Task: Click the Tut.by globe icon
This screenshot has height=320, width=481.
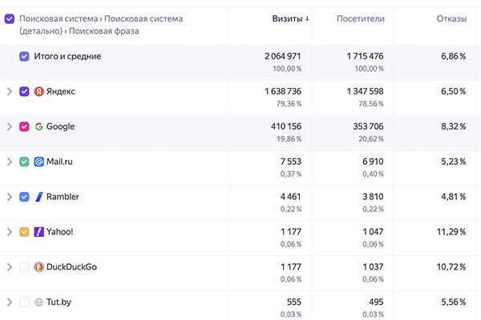Action: coord(39,302)
